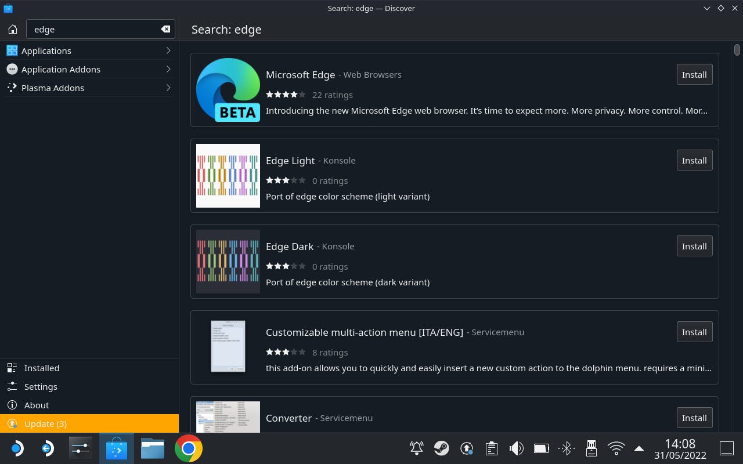Open the application launcher in taskbar
The image size is (743, 464).
(x=16, y=448)
